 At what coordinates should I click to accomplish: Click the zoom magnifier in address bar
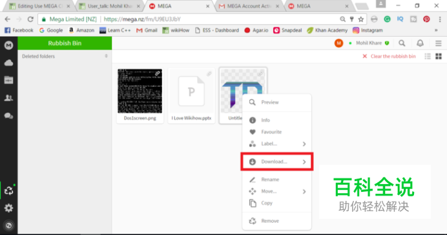tap(342, 19)
